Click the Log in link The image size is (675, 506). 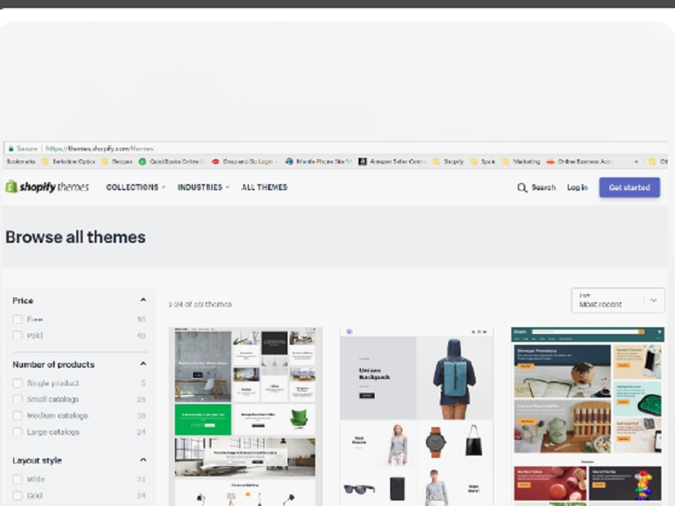point(577,188)
